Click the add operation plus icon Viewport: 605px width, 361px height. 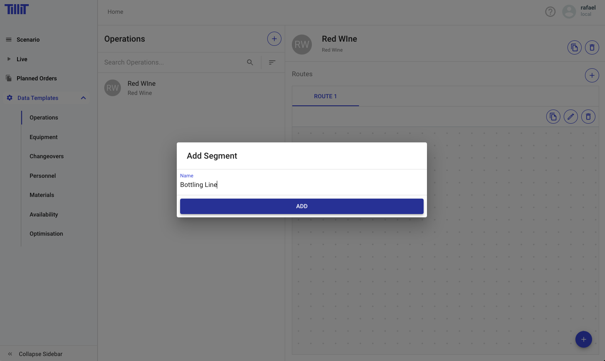pos(274,39)
